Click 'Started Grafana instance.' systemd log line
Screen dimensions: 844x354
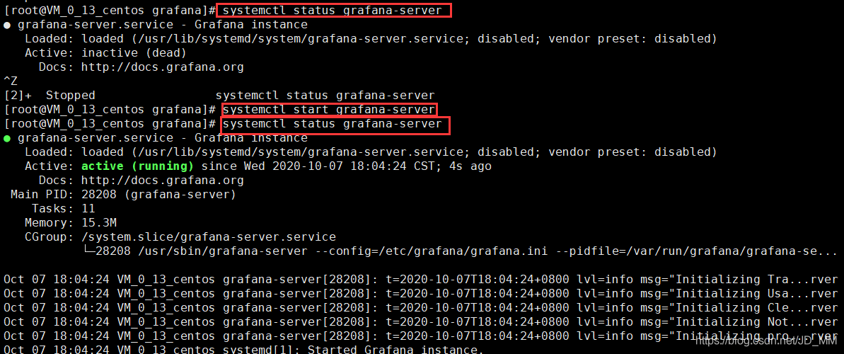pyautogui.click(x=244, y=350)
